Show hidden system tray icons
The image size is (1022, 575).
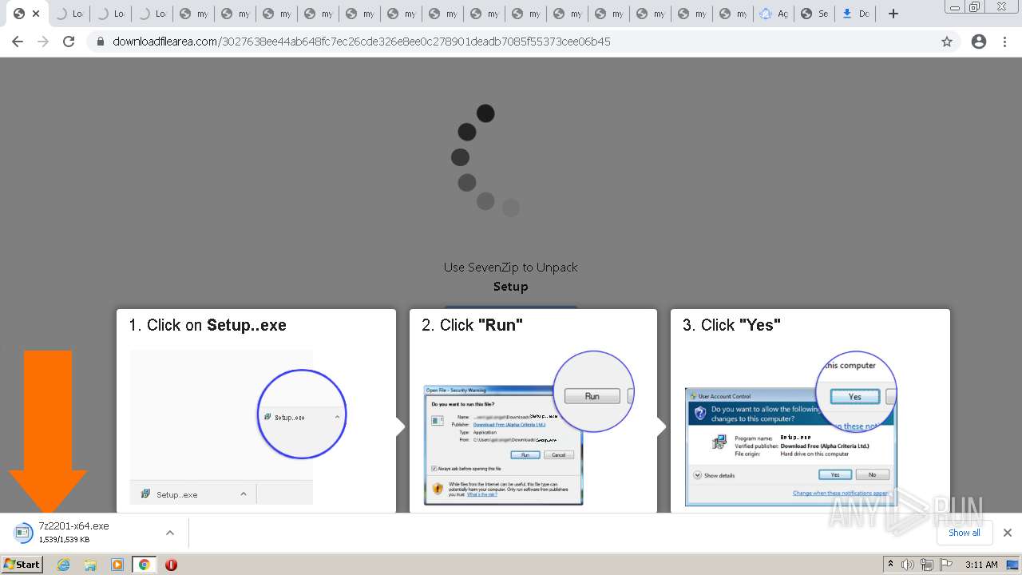pyautogui.click(x=890, y=565)
